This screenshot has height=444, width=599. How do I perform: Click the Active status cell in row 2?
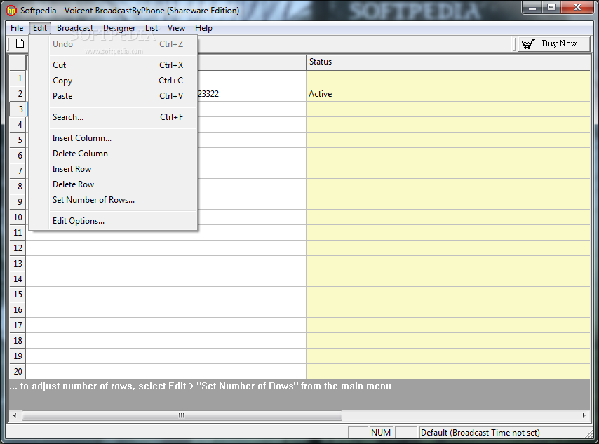click(x=448, y=94)
